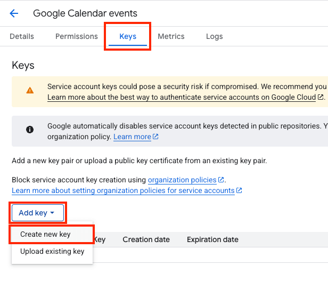Open the organization policies link
328x281 pixels.
coord(182,180)
